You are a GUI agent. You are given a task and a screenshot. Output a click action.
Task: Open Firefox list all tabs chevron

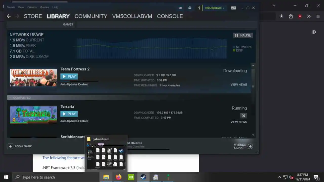274,6
